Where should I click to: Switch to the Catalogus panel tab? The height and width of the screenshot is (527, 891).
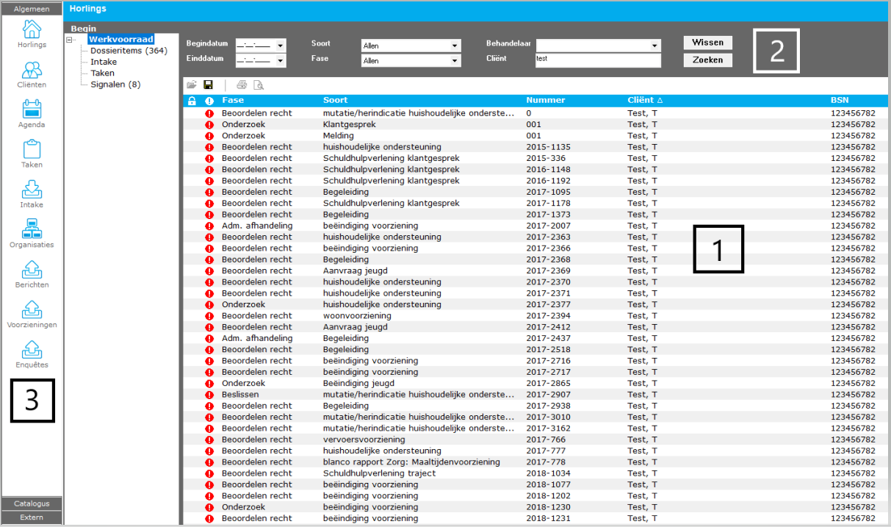click(x=32, y=503)
